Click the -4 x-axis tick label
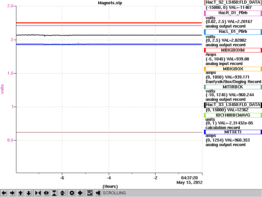Image resolution: width=262 pixels, height=197 pixels. click(109, 178)
